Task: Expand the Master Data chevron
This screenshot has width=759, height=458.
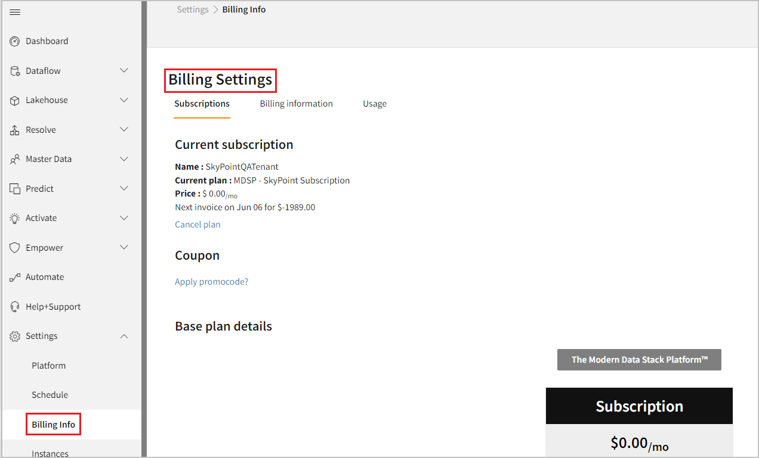Action: [x=124, y=159]
